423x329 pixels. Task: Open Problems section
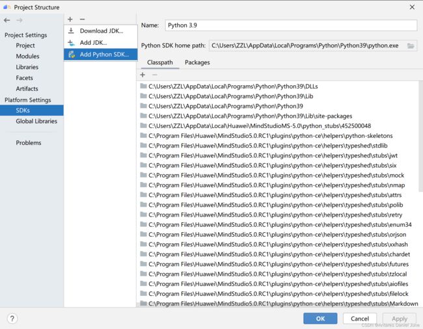29,143
